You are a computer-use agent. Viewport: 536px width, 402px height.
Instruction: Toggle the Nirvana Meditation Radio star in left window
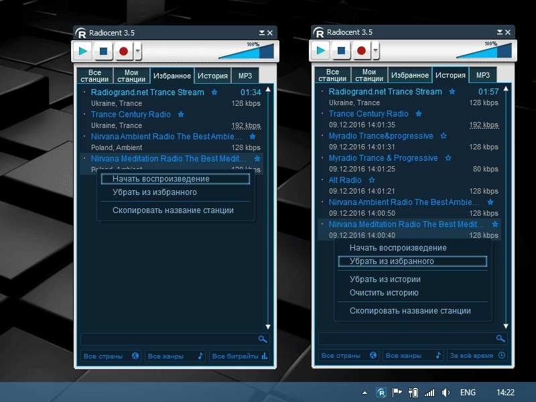[x=257, y=159]
